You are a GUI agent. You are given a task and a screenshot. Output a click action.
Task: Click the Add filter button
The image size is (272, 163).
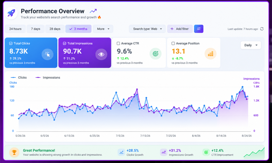click(x=180, y=29)
